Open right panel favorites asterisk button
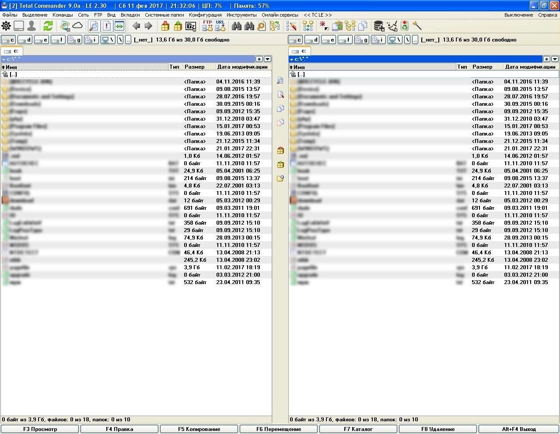Viewport: 560px width, 434px height. point(547,59)
